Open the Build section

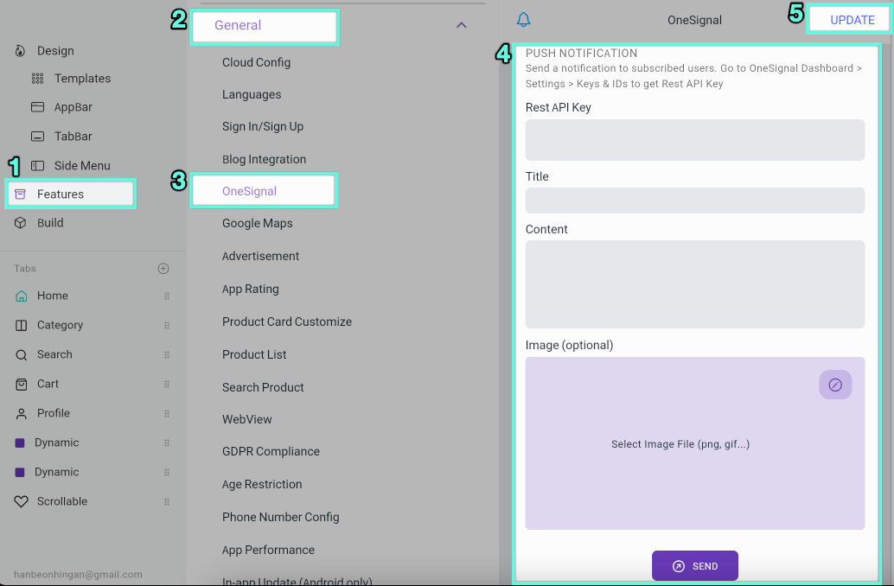[x=50, y=223]
